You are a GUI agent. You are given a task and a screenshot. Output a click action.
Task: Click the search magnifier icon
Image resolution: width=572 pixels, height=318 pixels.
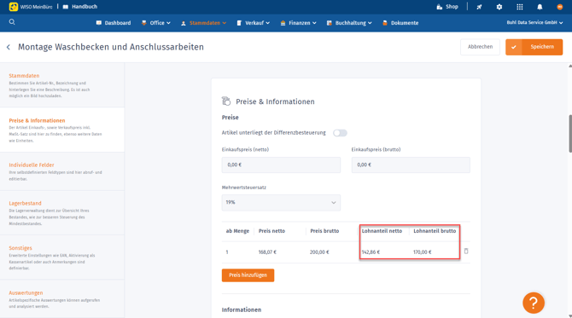coord(12,22)
